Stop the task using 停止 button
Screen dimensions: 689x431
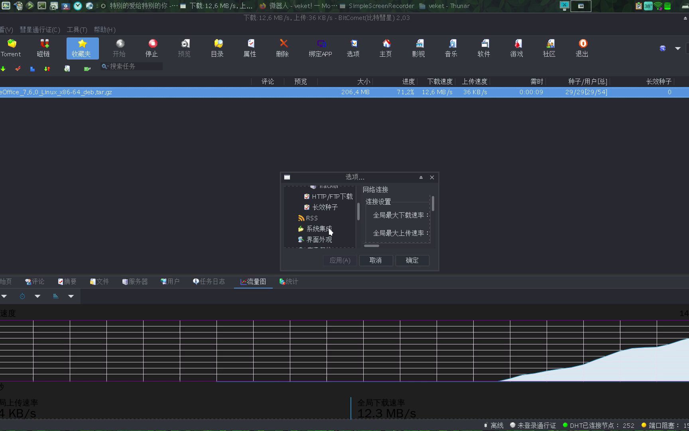coord(152,48)
